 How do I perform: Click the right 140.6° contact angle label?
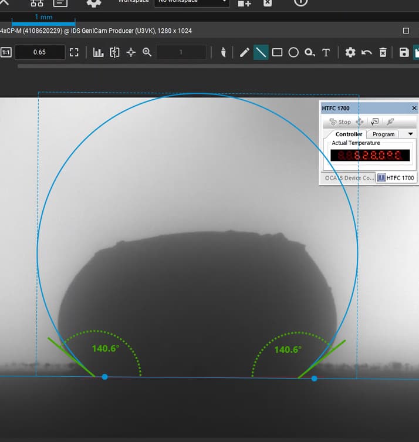[288, 350]
